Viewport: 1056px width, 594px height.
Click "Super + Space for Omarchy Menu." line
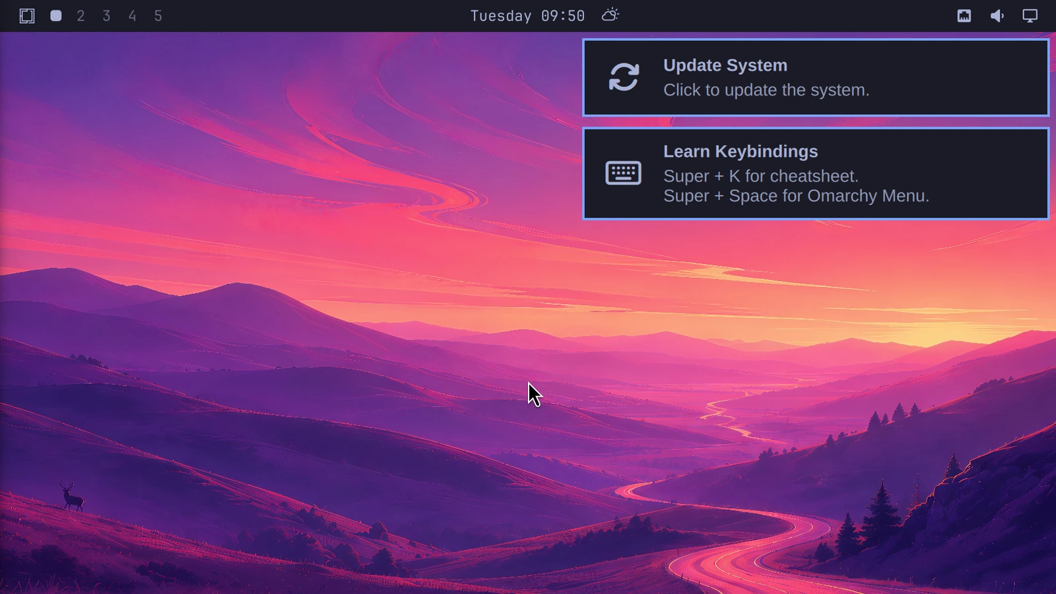pyautogui.click(x=796, y=196)
